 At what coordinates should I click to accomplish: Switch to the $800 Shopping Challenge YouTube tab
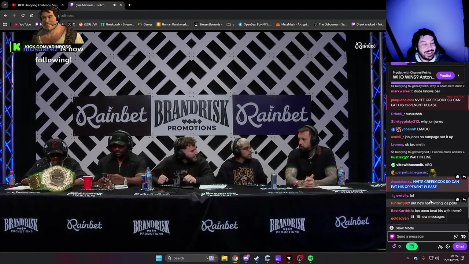pyautogui.click(x=37, y=5)
